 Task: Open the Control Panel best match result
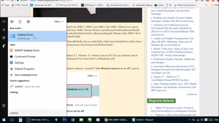click(37, 37)
